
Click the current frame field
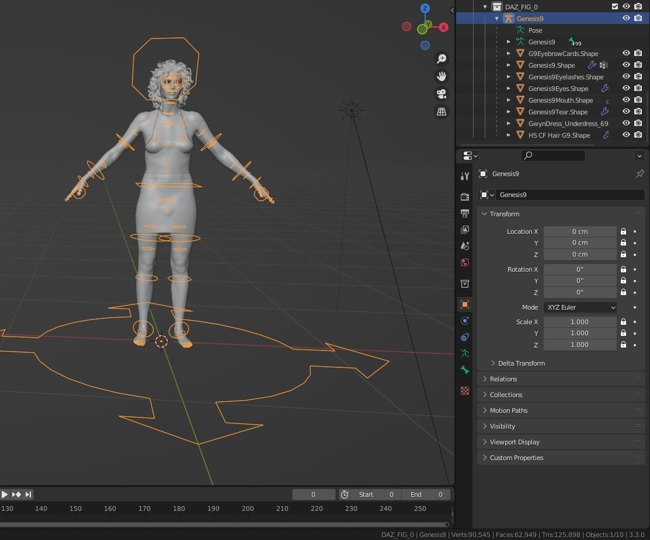314,495
